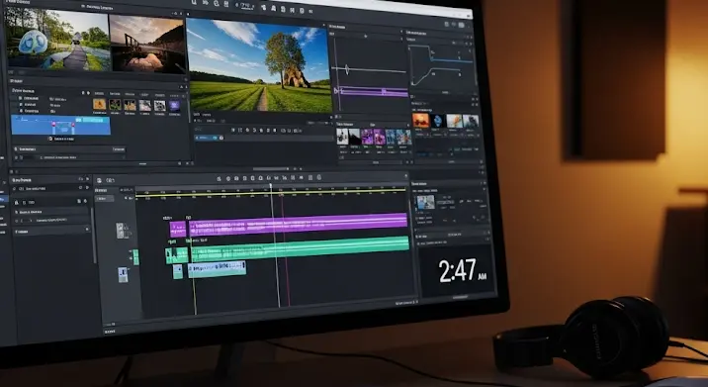Select the wooden bridge sunset clip thumbnail
The height and width of the screenshot is (387, 708).
[x=147, y=44]
